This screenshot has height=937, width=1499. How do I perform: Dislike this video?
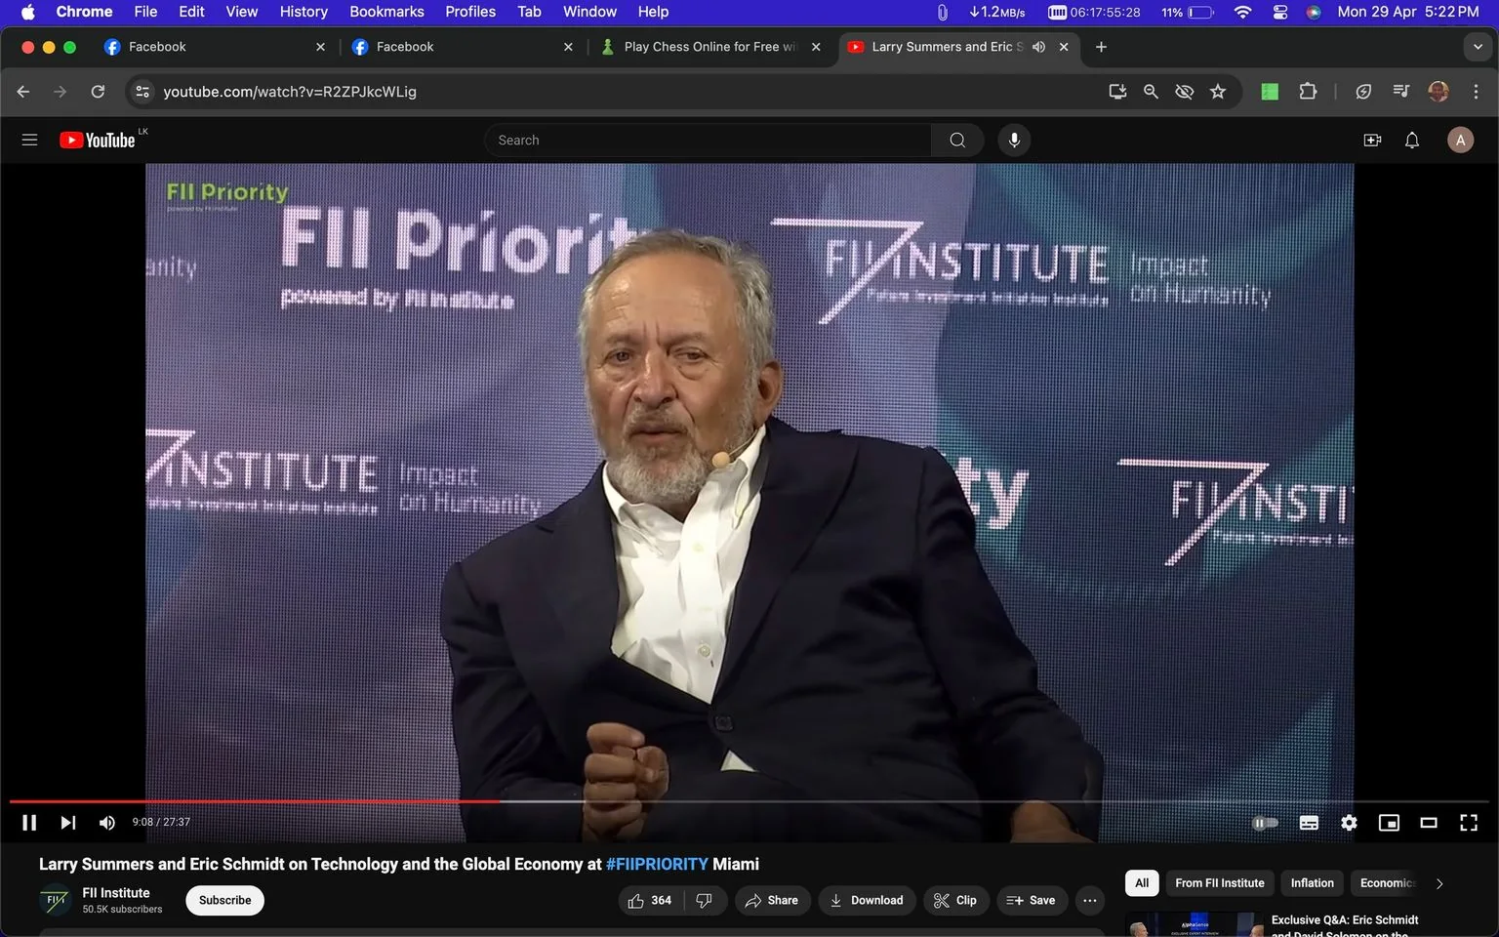(x=705, y=900)
